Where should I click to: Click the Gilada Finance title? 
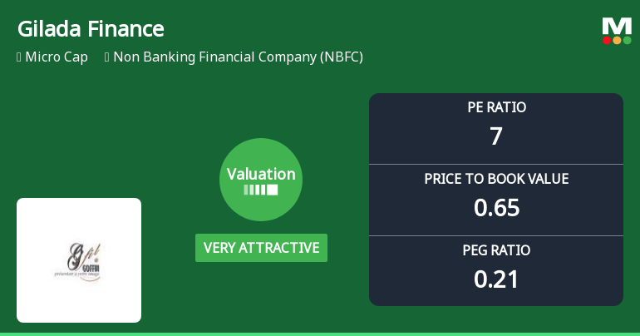pos(91,29)
